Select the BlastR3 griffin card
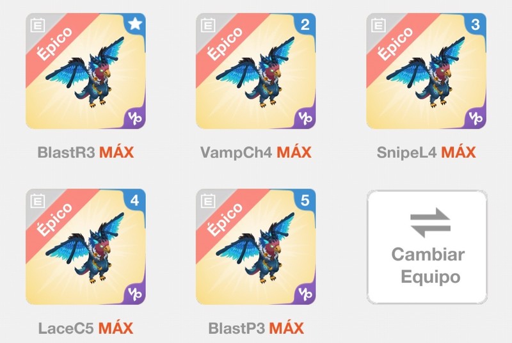Viewport: 512px width, 343px height. (86, 71)
